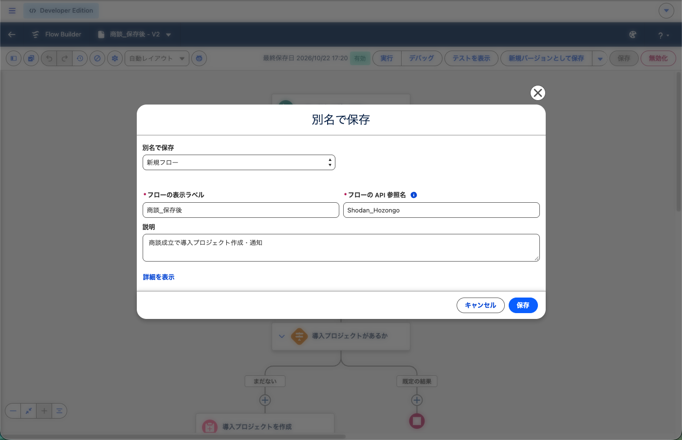Click the circle-slash icon in toolbar
Screen dimensions: 682x440
(x=97, y=58)
